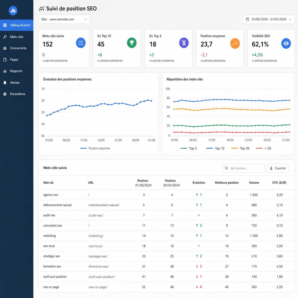Go to Mots-clés section
This screenshot has height=298, width=298.
[17, 37]
